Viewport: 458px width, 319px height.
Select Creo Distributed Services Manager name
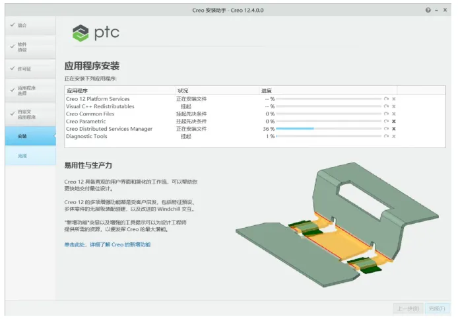click(110, 129)
